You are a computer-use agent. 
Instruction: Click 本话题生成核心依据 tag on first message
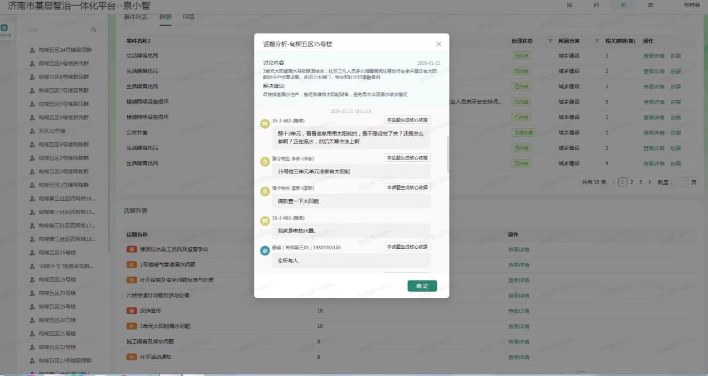tap(407, 119)
